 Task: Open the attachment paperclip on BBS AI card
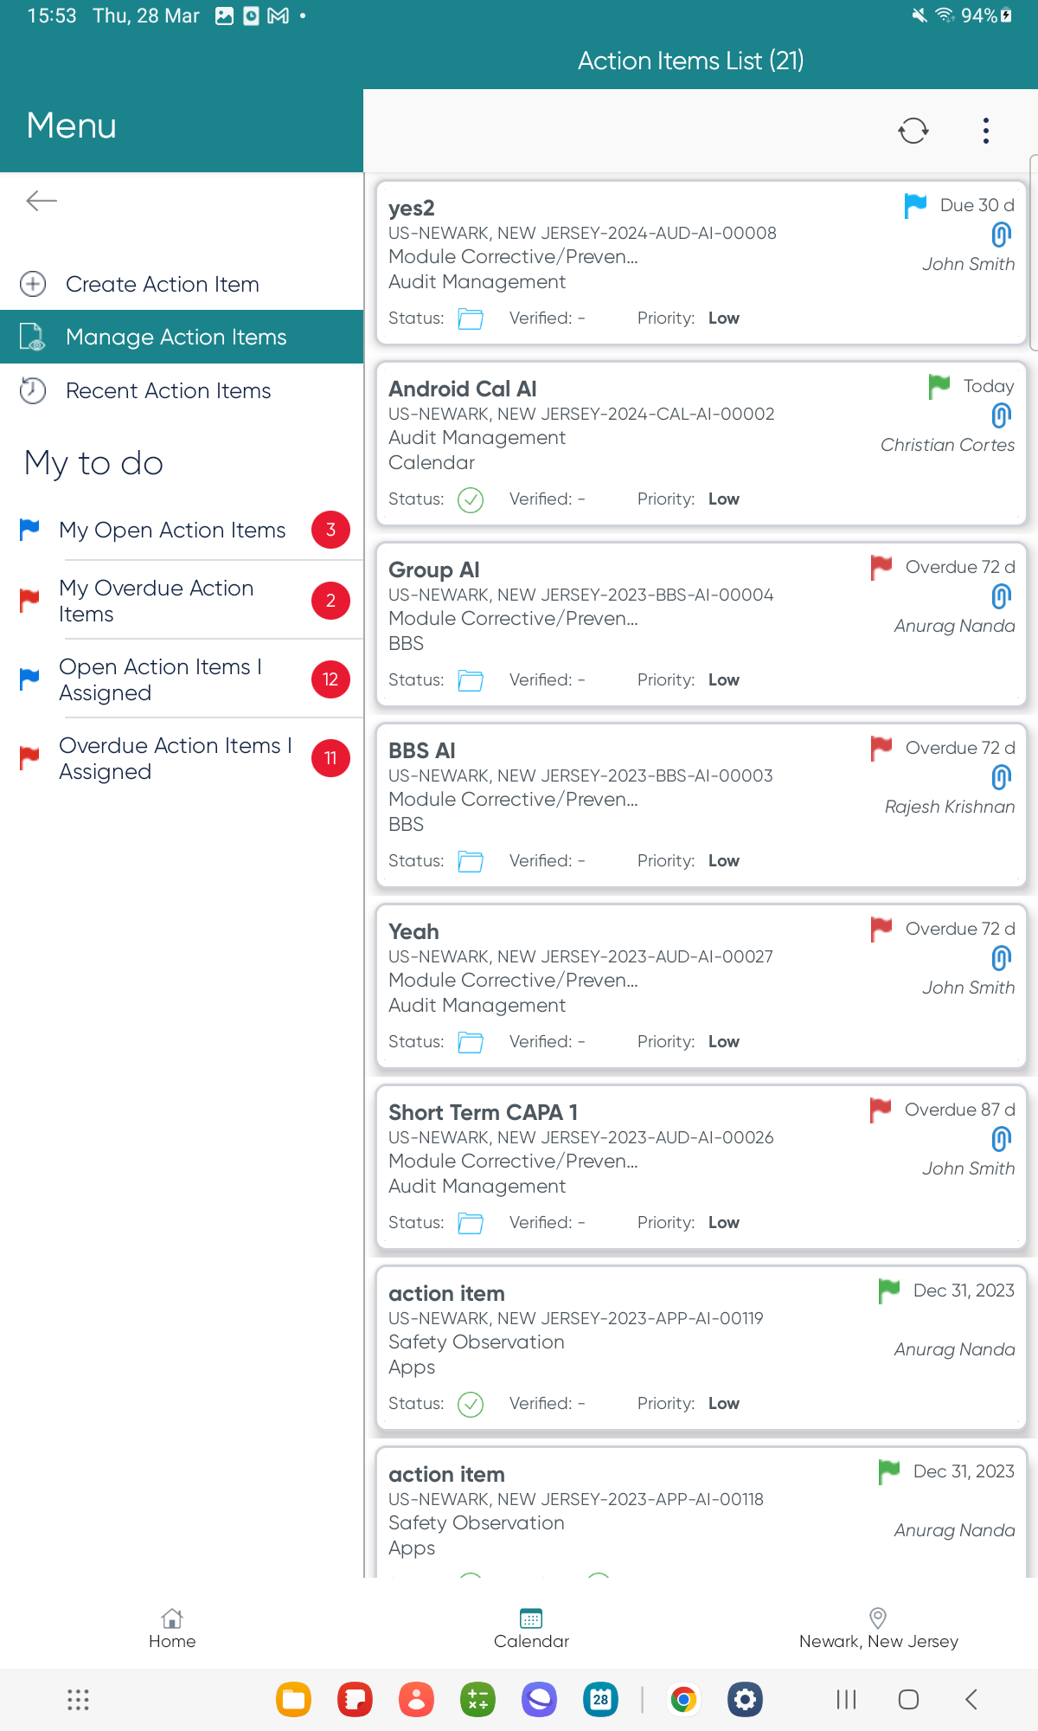[x=1001, y=777]
